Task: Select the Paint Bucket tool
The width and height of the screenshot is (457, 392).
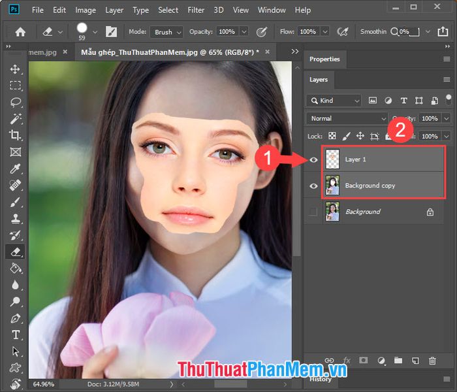Action: [x=15, y=268]
